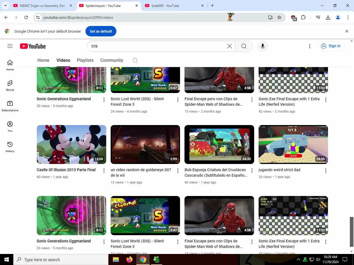Open the extension with 41 badge

point(294,18)
